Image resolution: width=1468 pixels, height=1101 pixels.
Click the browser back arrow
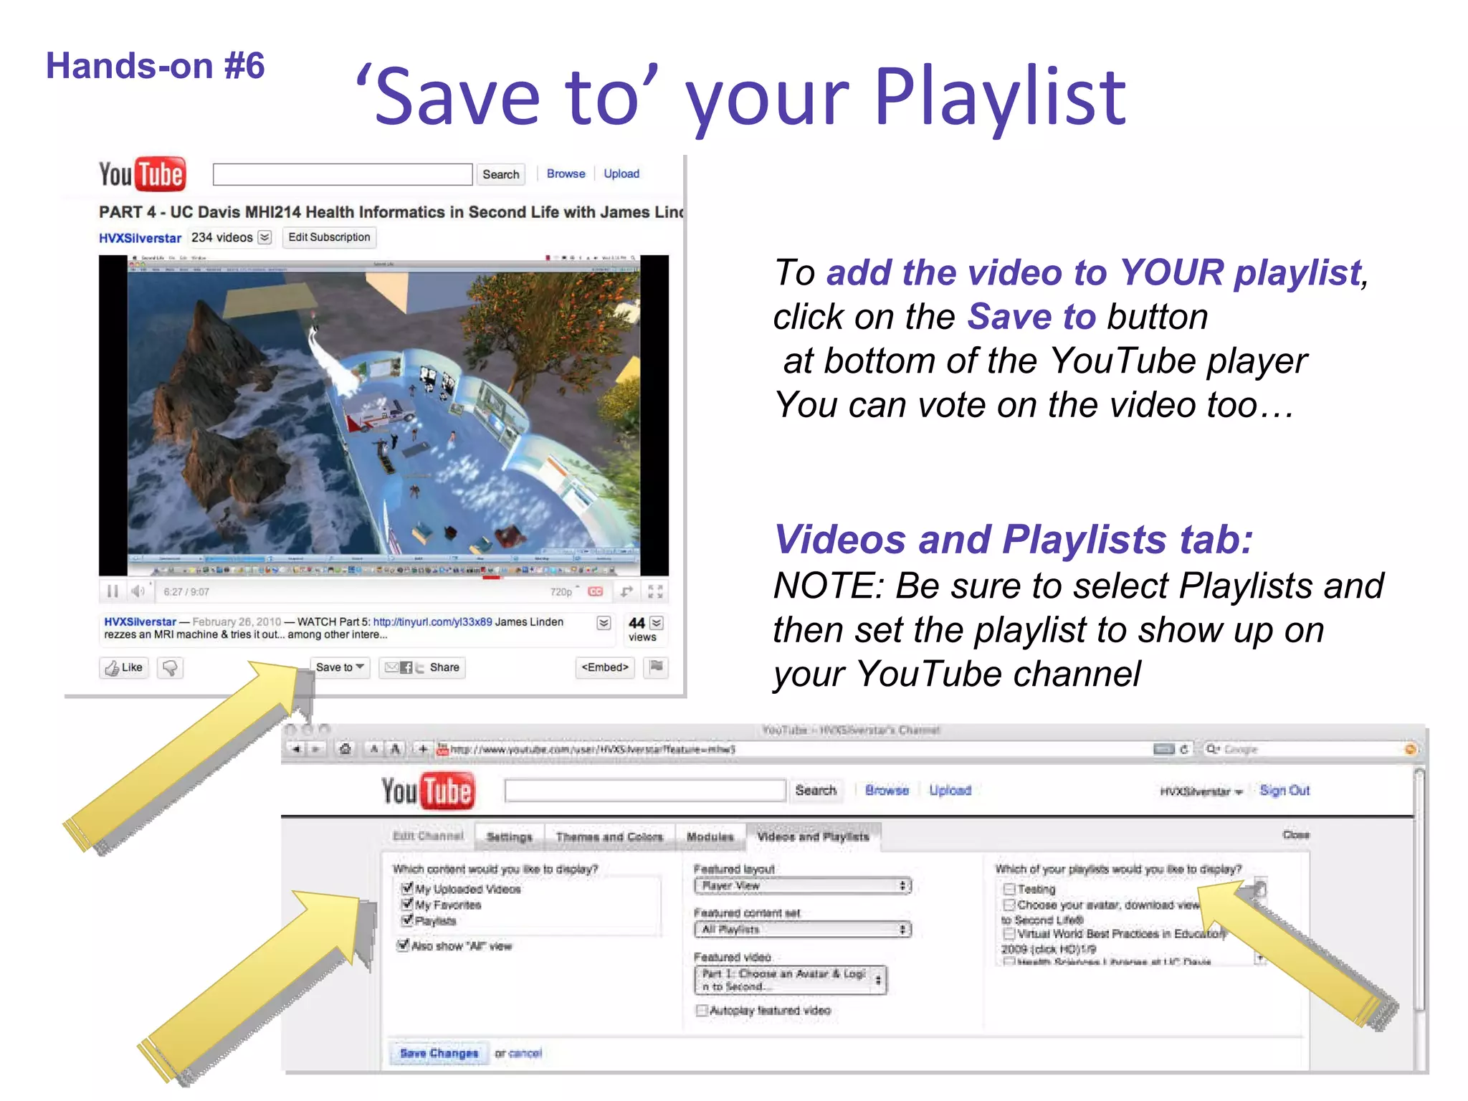(x=297, y=749)
